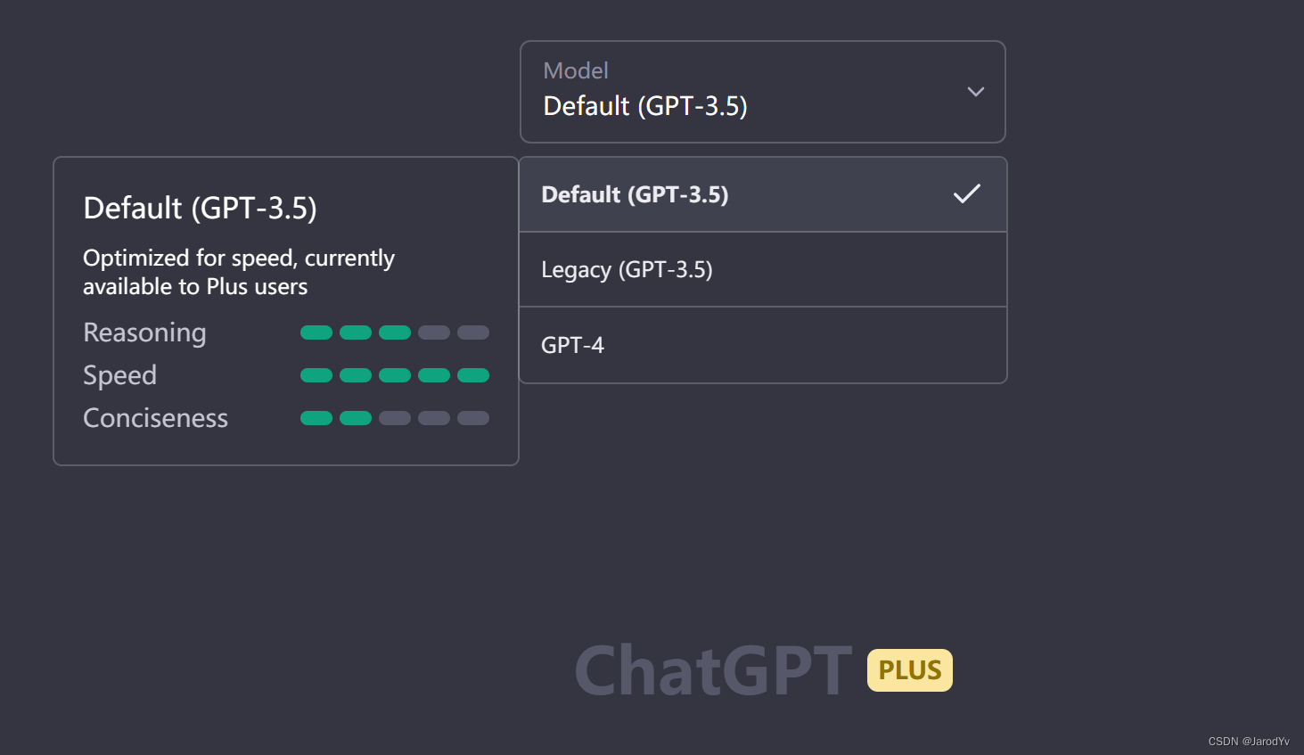Image resolution: width=1304 pixels, height=755 pixels.
Task: Click the Model label text
Action: pyautogui.click(x=576, y=70)
